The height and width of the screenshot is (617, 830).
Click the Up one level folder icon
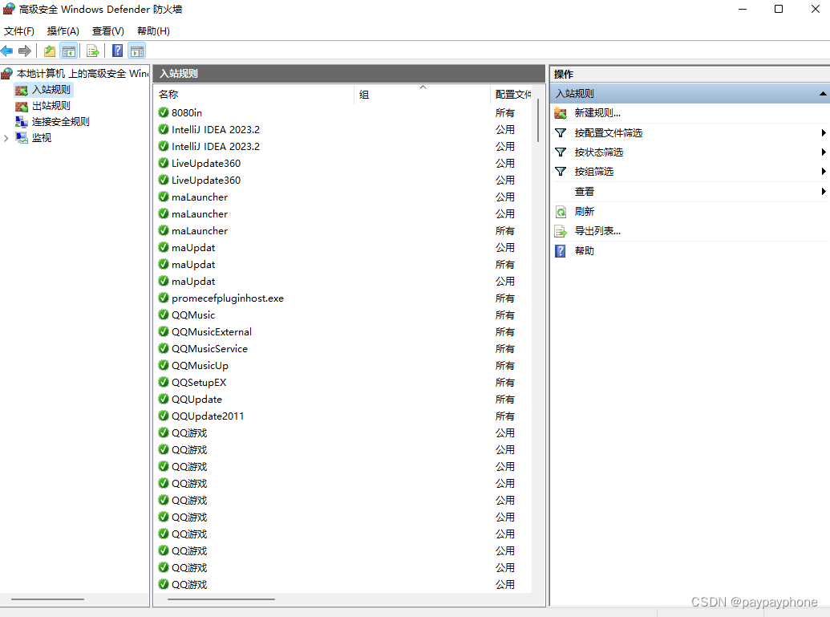pos(50,51)
